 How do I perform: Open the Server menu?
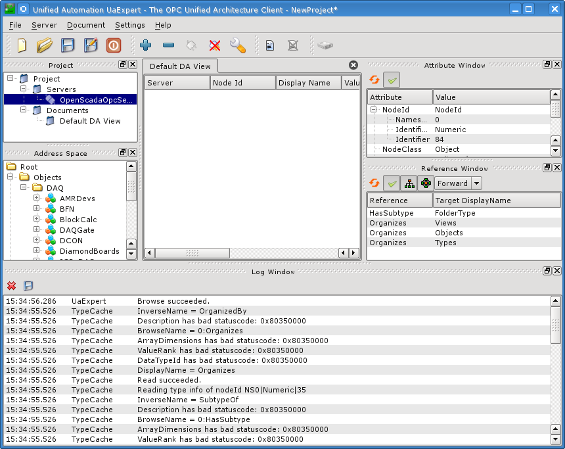point(44,25)
